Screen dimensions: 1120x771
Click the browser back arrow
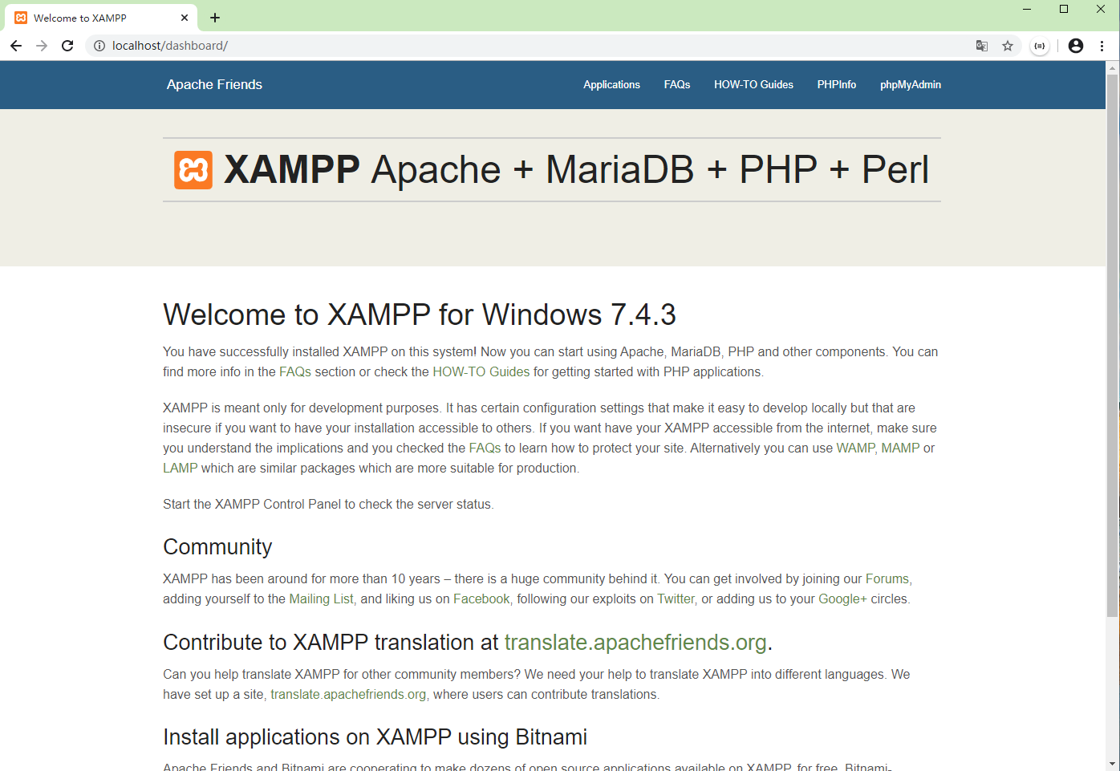click(16, 46)
